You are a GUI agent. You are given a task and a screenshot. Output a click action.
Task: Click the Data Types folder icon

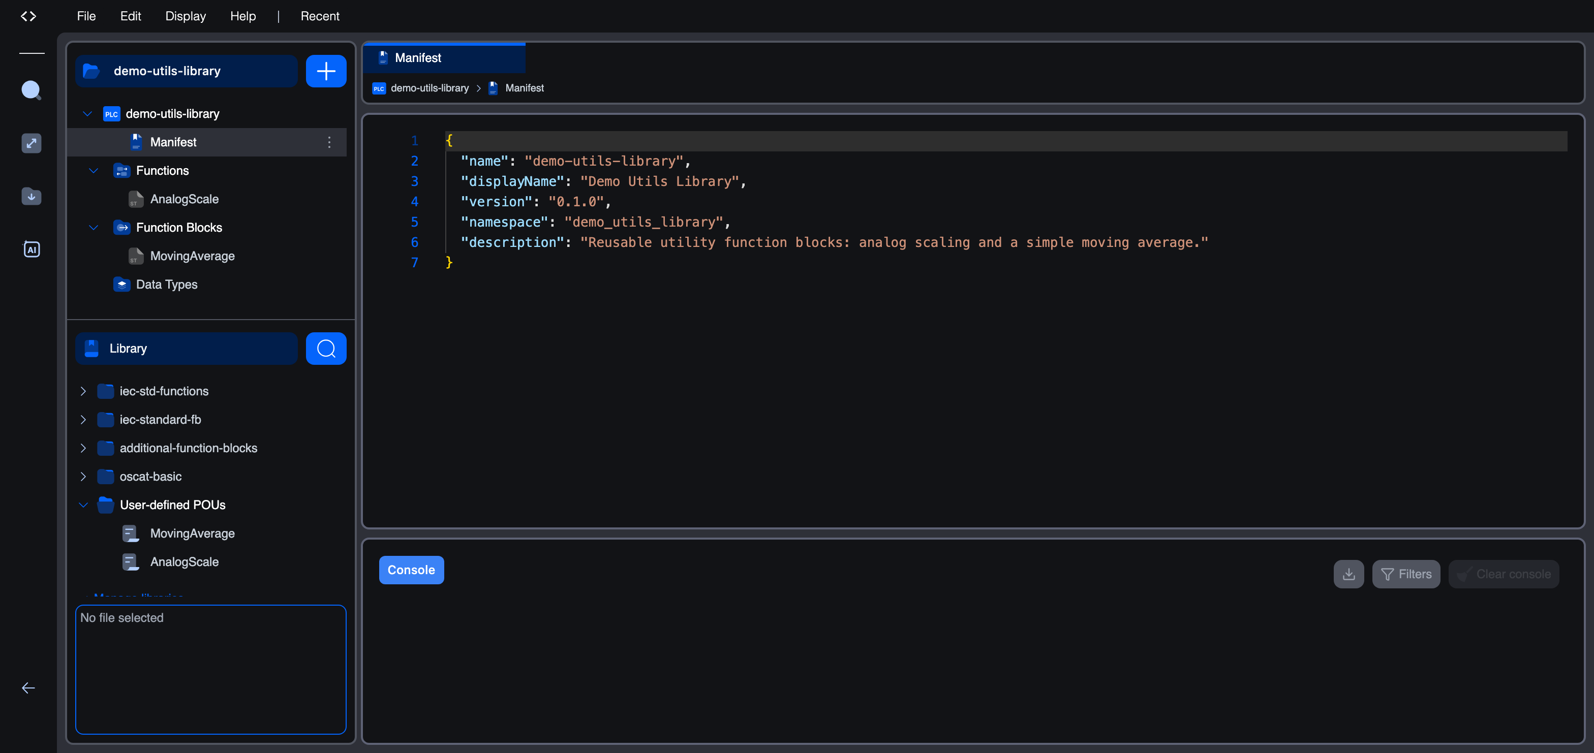point(122,285)
